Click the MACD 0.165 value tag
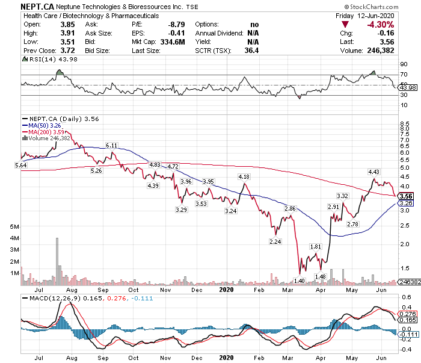 click(x=408, y=320)
